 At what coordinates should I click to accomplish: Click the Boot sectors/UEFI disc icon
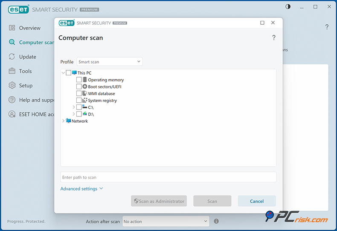[85, 87]
